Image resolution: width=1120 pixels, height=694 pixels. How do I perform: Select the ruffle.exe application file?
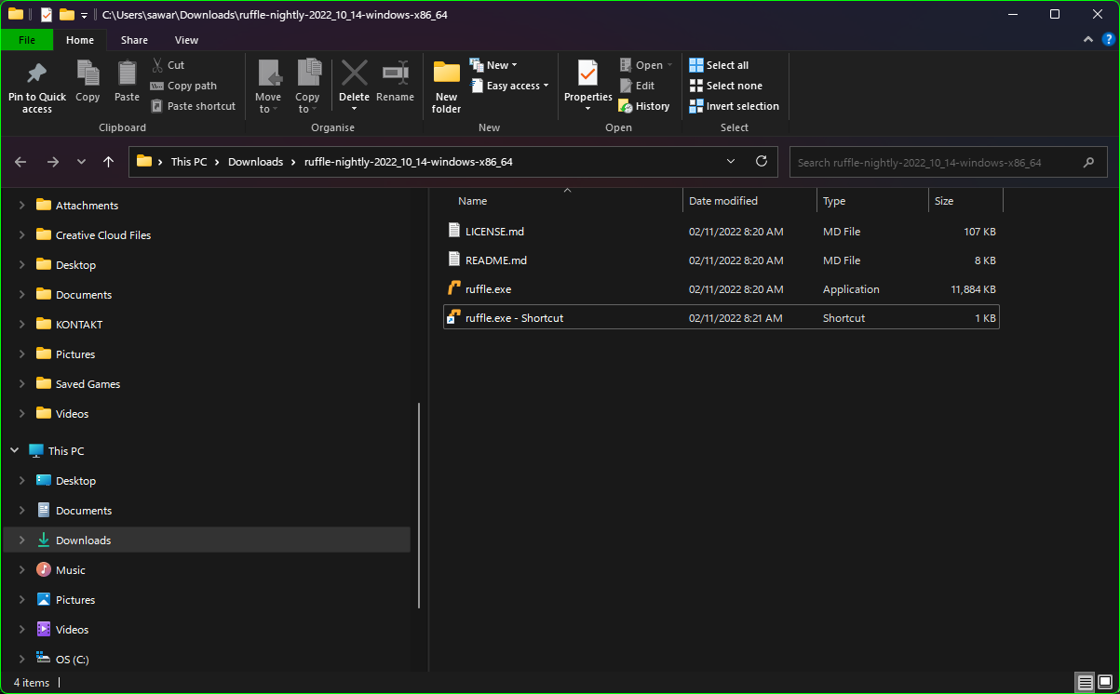tap(722, 289)
